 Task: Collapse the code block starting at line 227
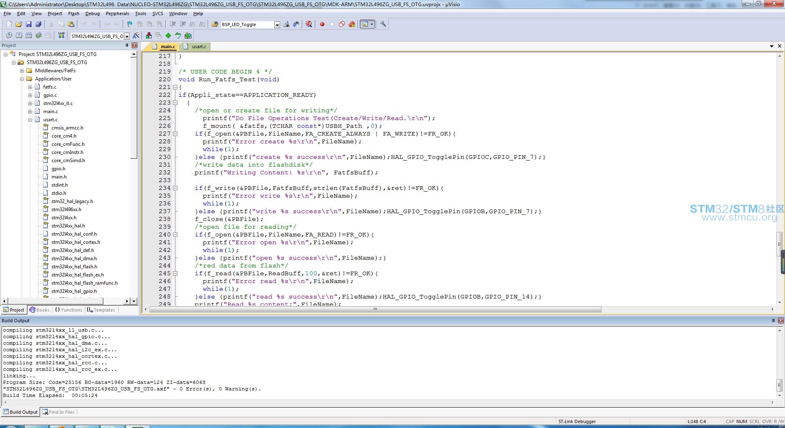175,134
